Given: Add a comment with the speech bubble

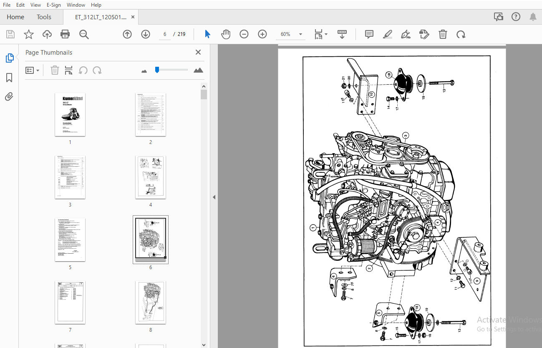Looking at the screenshot, I should point(369,34).
